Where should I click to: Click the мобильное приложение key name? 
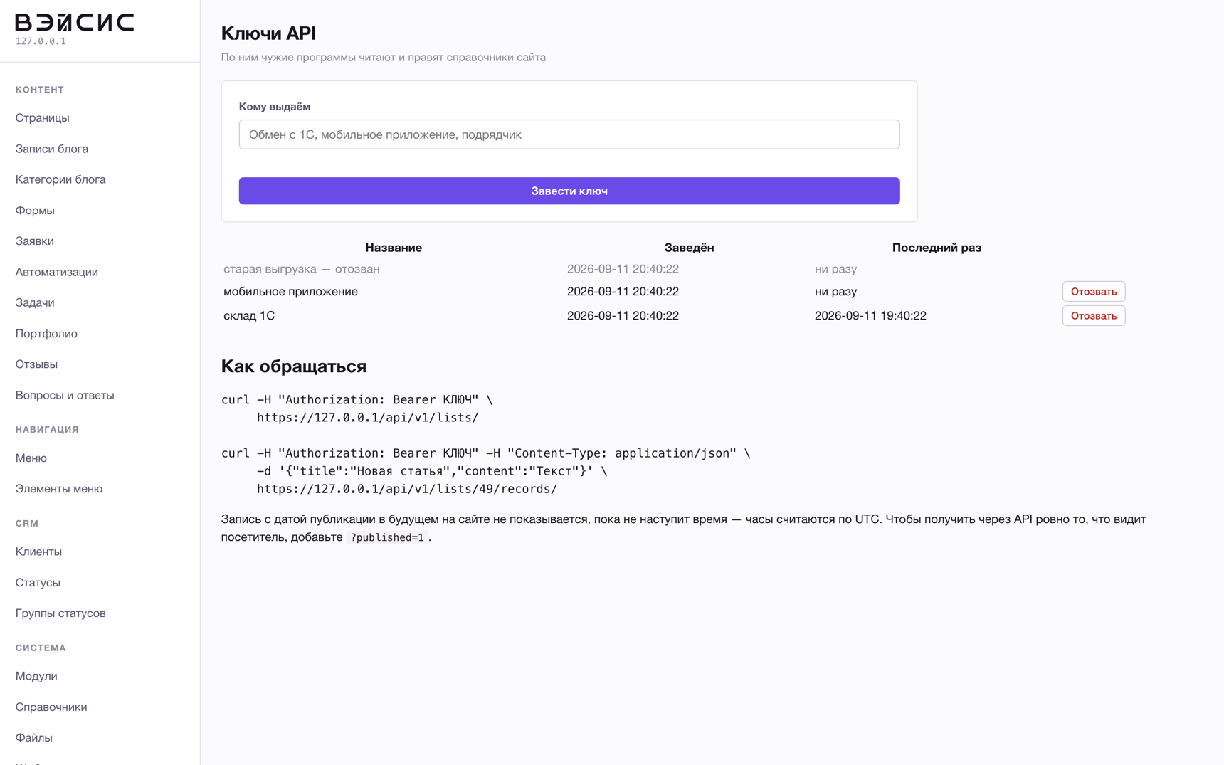tap(290, 291)
